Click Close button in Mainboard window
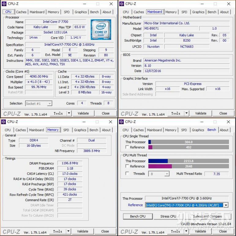The image size is (236, 236). tap(223, 113)
